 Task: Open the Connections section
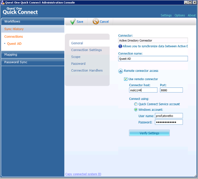[14, 36]
